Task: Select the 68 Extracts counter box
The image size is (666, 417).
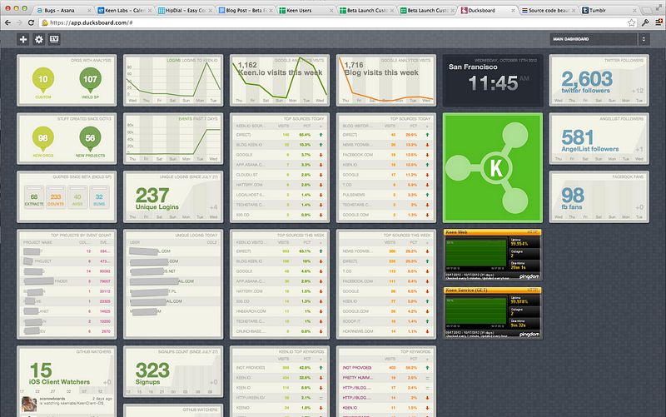Action: [x=34, y=197]
